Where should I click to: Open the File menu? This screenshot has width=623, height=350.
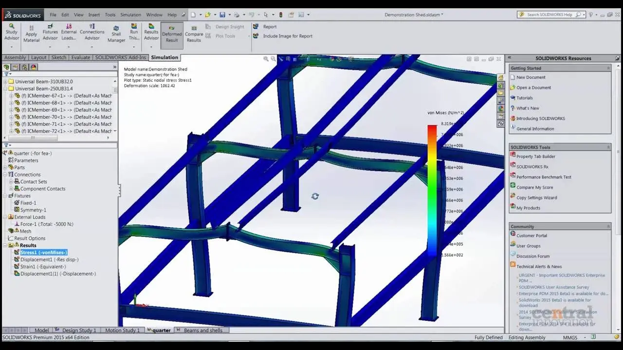coord(53,15)
